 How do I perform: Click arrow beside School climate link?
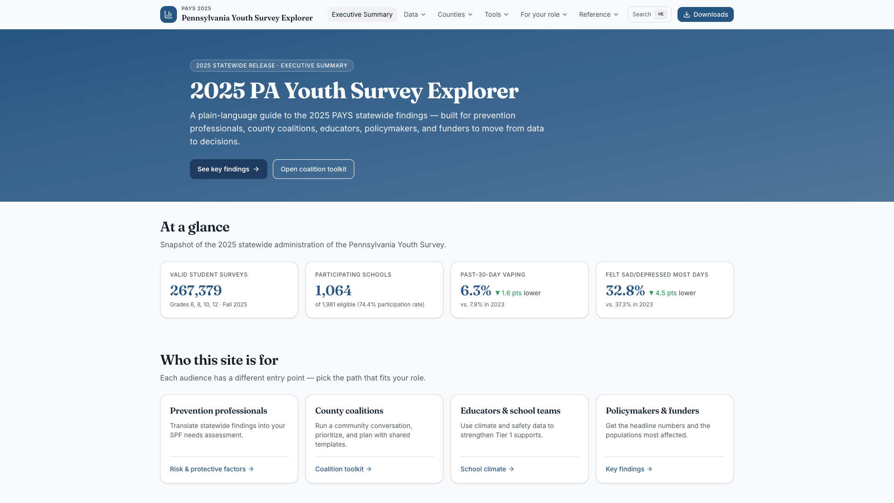[511, 469]
